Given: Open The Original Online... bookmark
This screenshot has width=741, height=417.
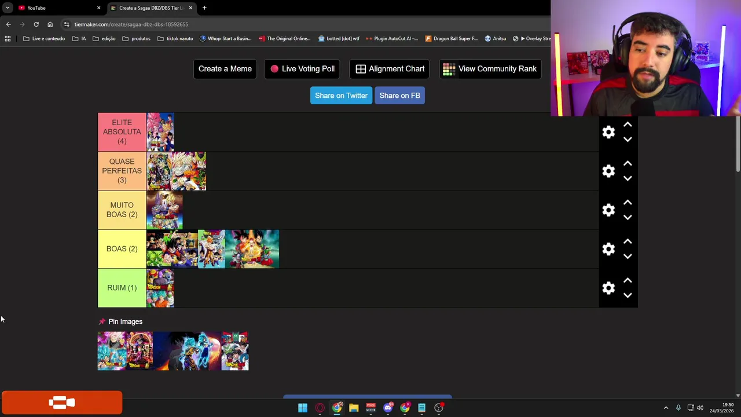Looking at the screenshot, I should click(x=285, y=39).
